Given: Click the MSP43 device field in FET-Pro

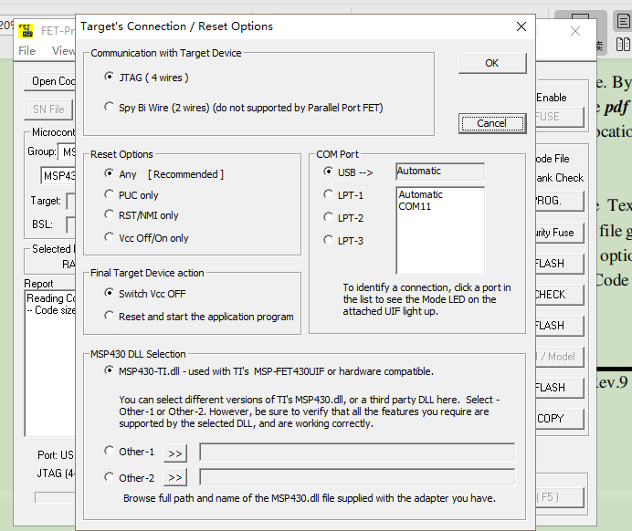Looking at the screenshot, I should pos(58,176).
